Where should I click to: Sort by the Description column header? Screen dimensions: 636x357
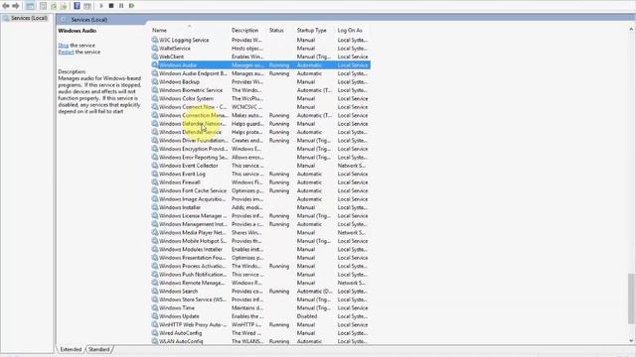click(247, 31)
